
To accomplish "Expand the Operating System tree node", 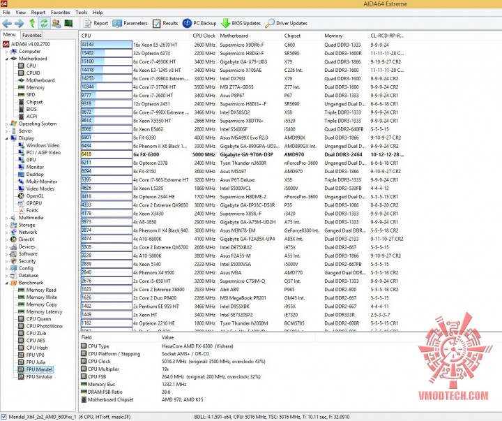I will pyautogui.click(x=7, y=124).
